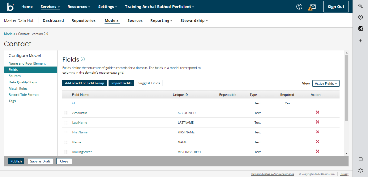
Task: Grab the drag handle next to LastName
Action: (66, 122)
